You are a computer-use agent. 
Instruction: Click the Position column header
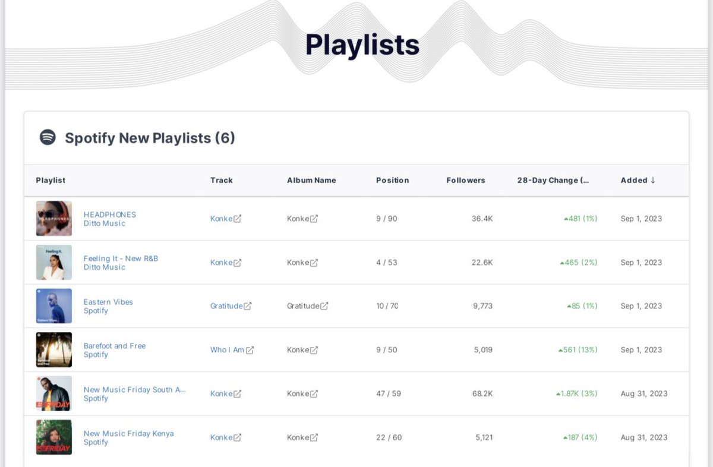coord(393,180)
